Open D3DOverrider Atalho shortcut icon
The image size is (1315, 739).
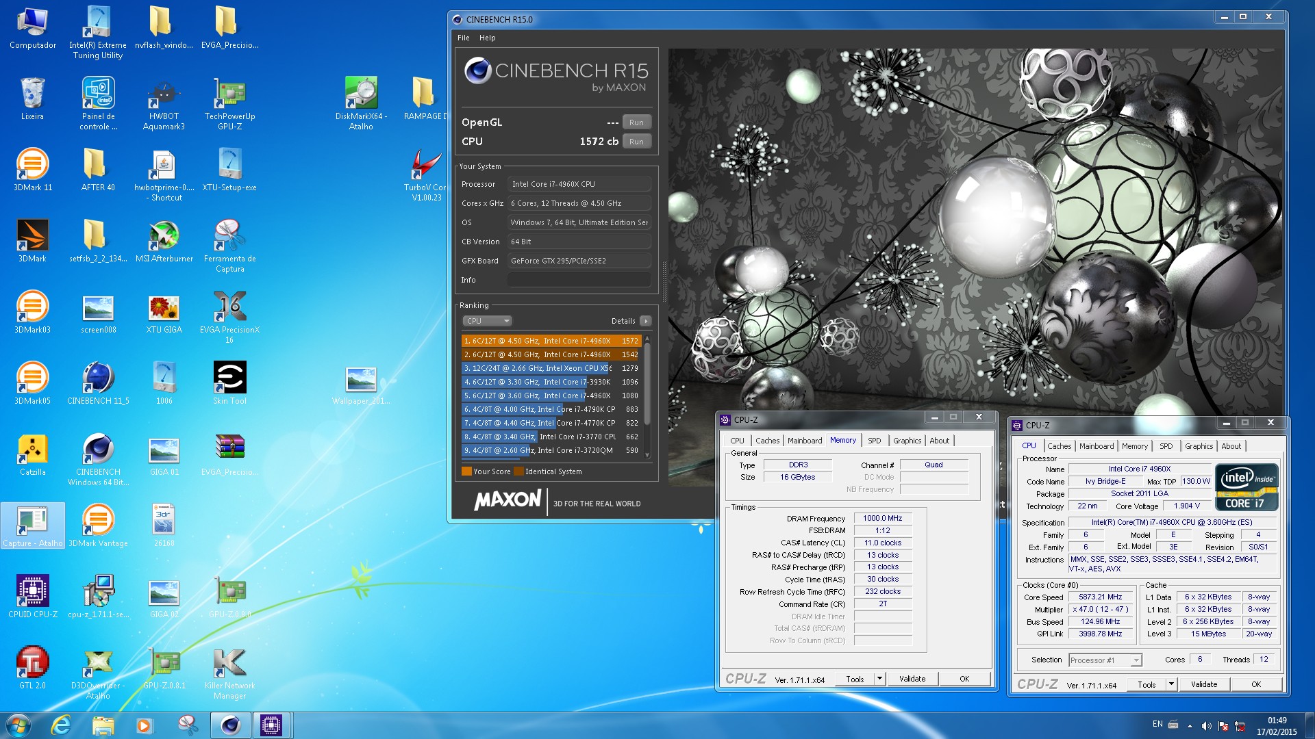coord(98,673)
